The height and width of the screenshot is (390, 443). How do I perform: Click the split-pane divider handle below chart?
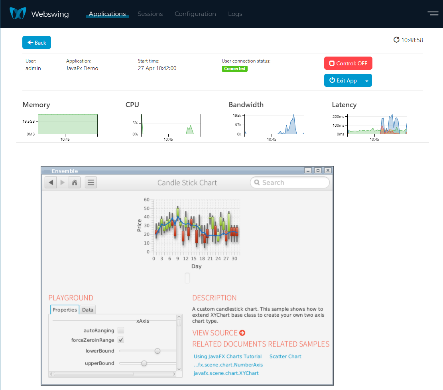pyautogui.click(x=187, y=278)
